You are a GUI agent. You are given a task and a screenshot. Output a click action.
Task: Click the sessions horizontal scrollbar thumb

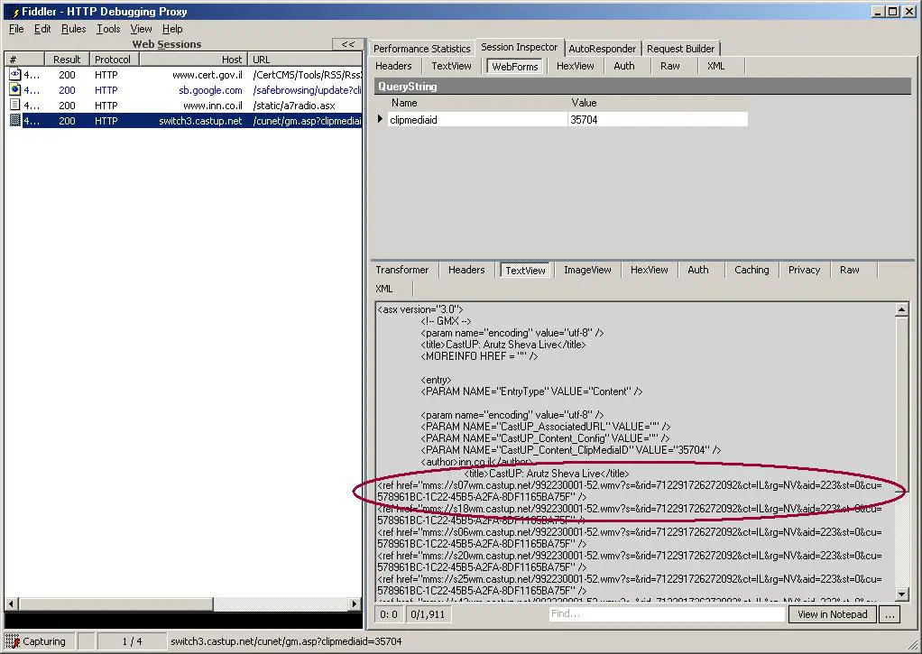pyautogui.click(x=115, y=604)
